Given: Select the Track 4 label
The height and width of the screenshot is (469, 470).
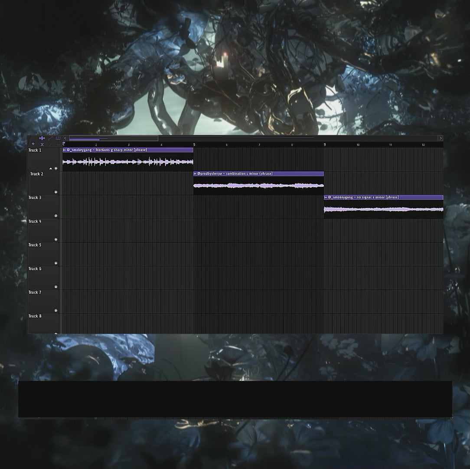Looking at the screenshot, I should [35, 221].
